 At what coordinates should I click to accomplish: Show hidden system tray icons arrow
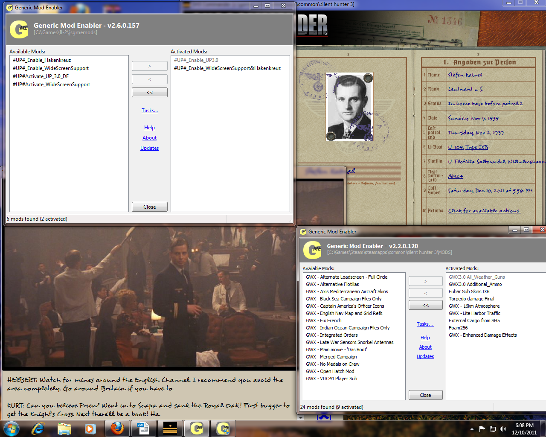472,429
